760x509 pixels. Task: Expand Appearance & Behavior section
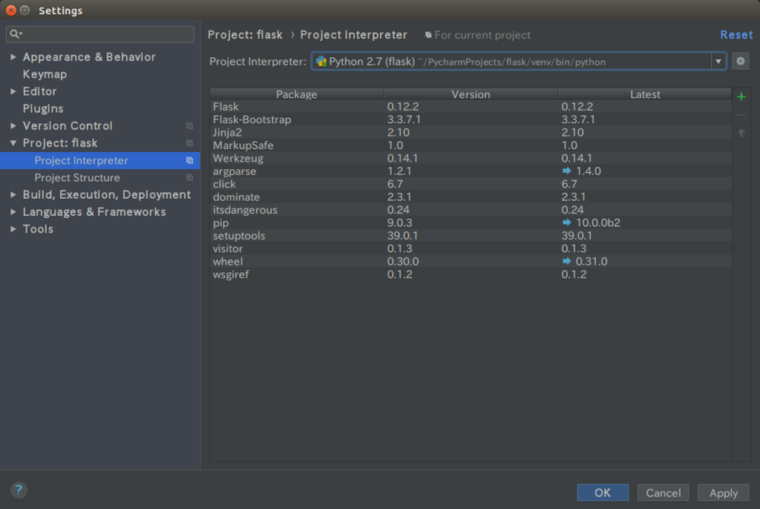[13, 56]
